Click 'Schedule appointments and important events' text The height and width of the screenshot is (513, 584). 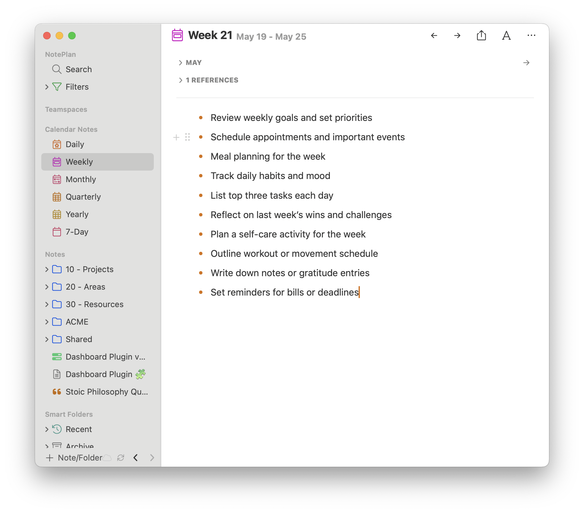[308, 137]
